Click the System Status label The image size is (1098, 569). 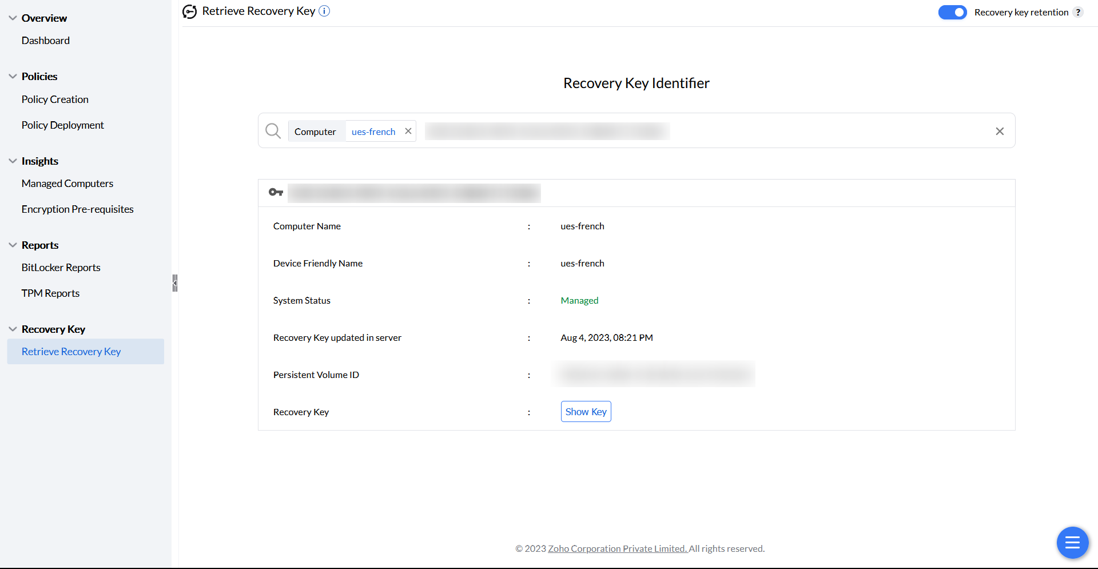coord(302,301)
